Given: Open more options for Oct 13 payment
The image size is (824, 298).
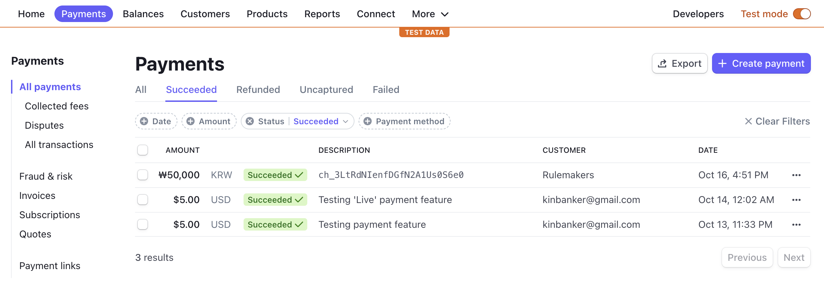Looking at the screenshot, I should 796,225.
